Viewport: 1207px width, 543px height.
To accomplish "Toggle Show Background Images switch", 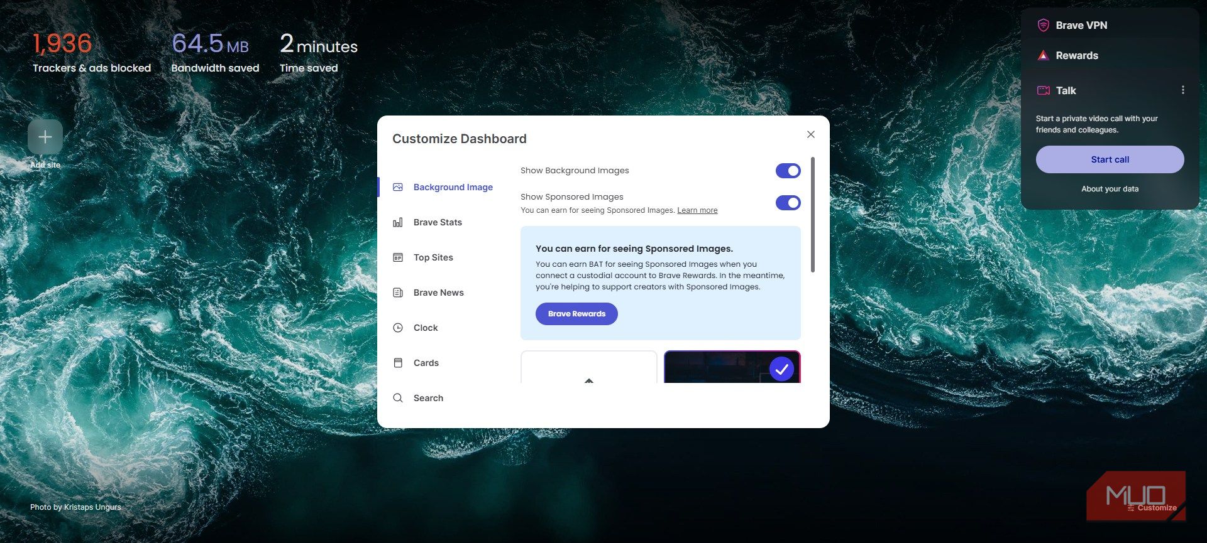I will coord(788,171).
